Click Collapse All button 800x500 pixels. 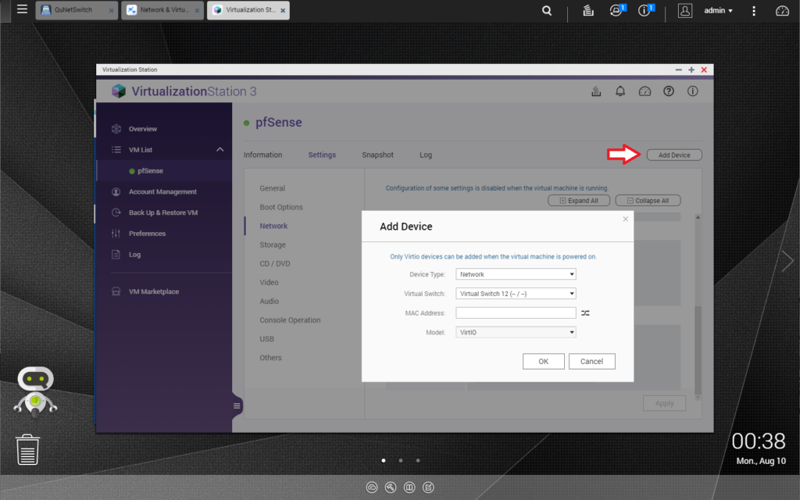click(x=648, y=201)
